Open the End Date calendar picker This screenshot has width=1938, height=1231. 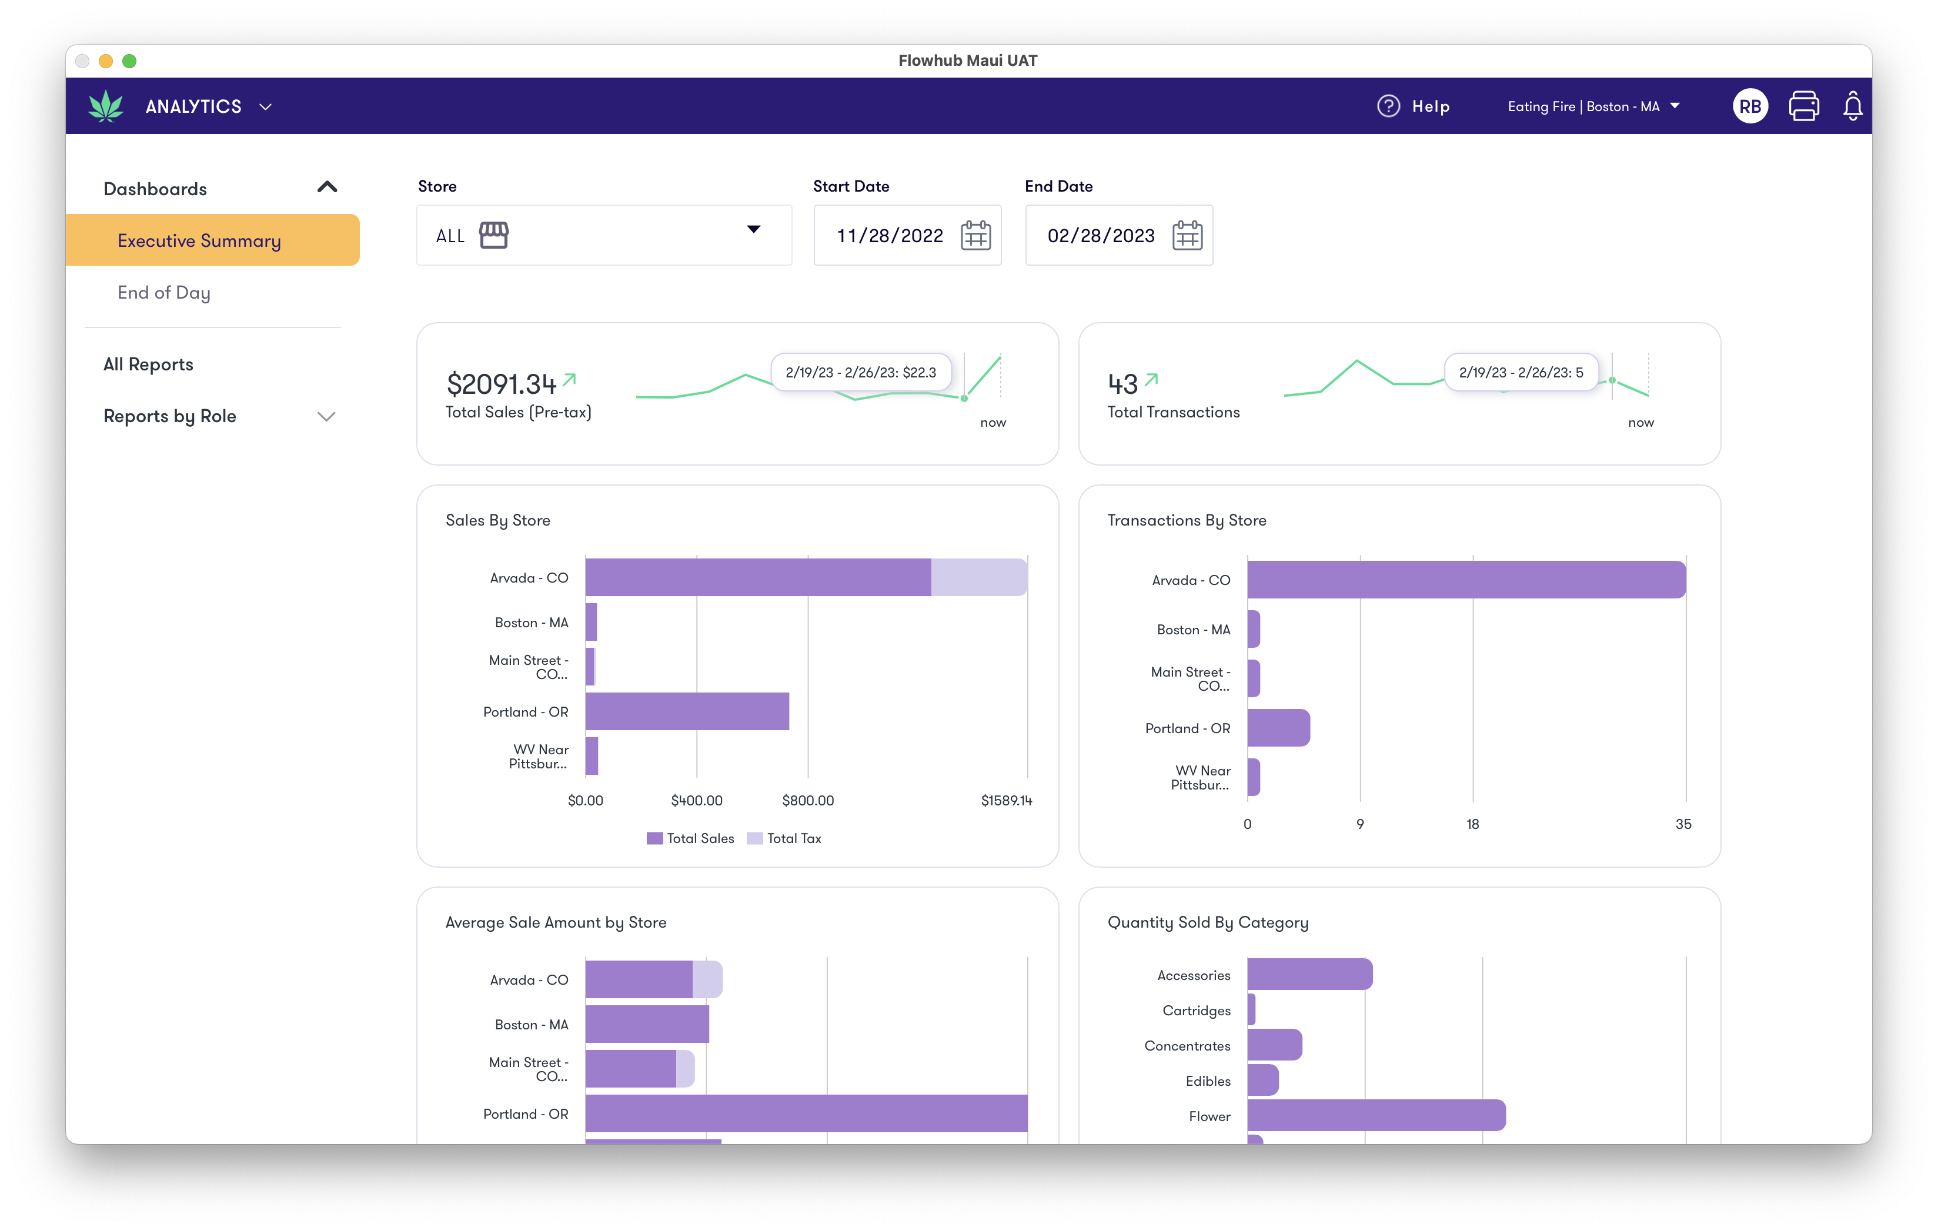pyautogui.click(x=1187, y=236)
